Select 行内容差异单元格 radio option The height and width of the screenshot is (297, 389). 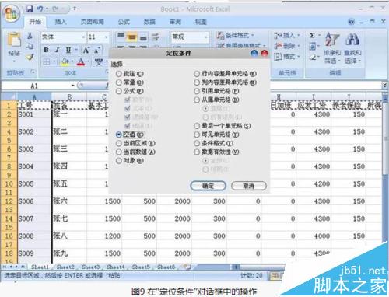point(197,74)
